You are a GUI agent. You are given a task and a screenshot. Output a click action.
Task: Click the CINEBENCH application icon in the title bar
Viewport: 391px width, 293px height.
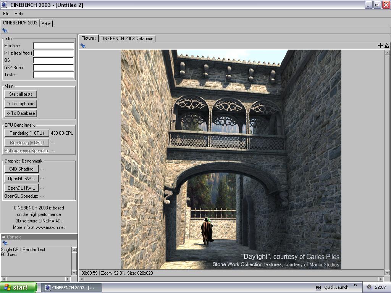[x=4, y=5]
